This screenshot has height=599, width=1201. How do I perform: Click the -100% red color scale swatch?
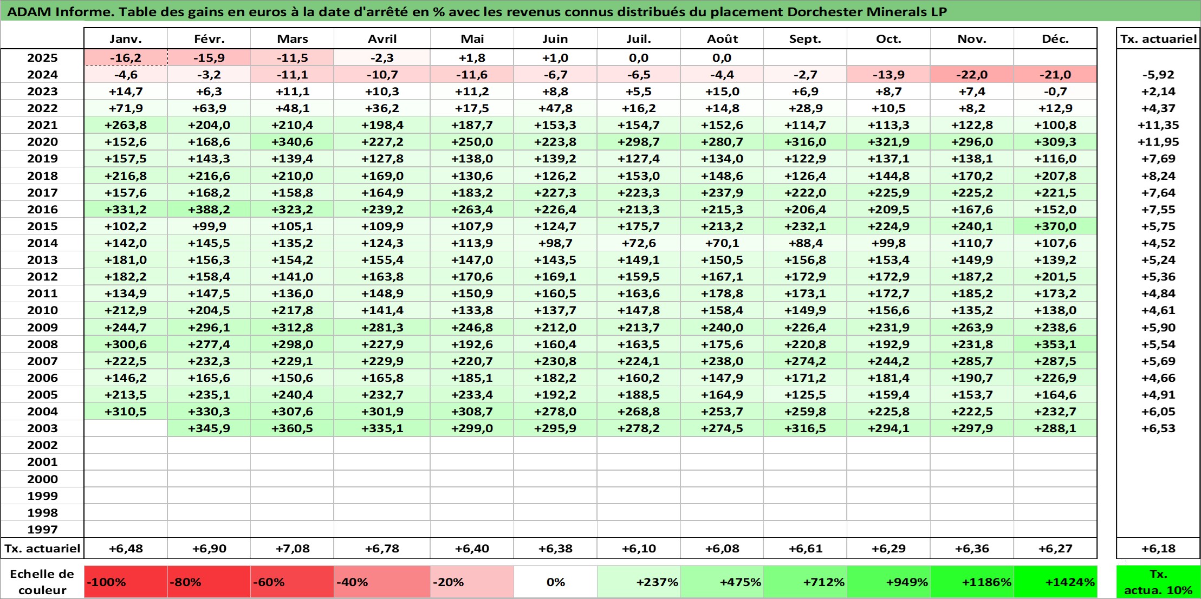click(126, 582)
